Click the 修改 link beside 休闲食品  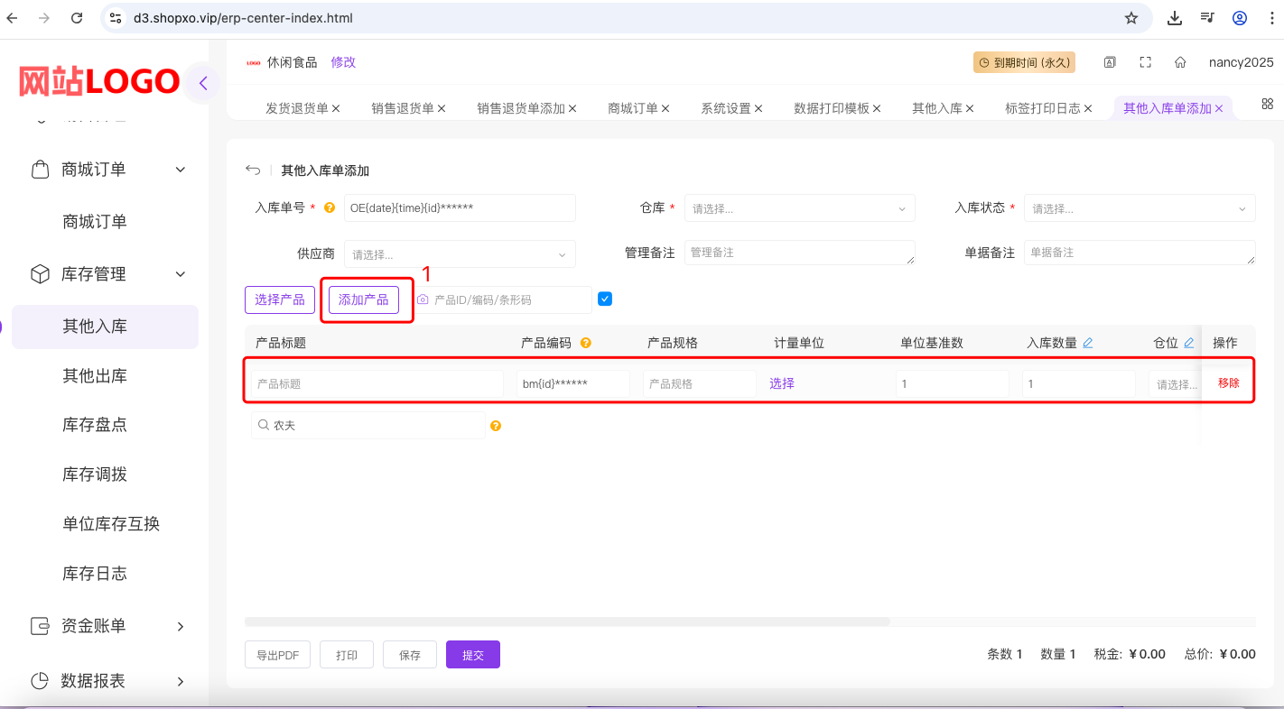click(343, 62)
